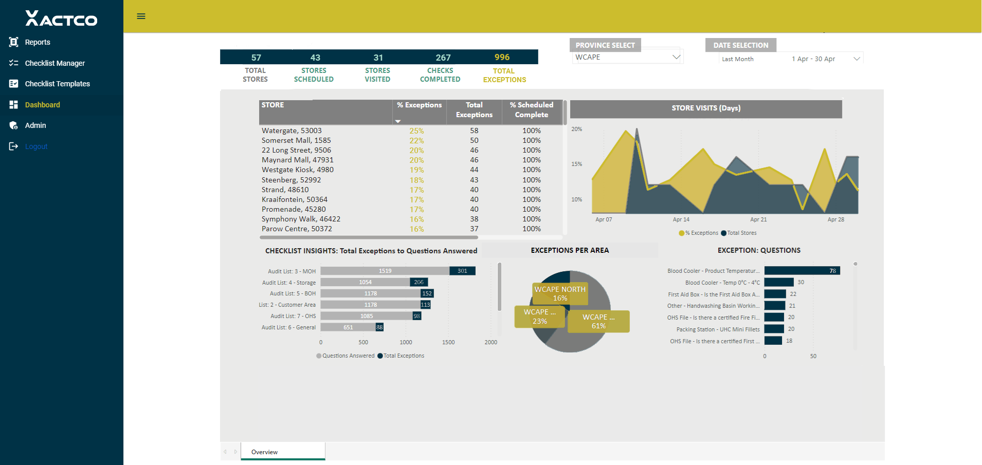Click the Admin sidebar icon

[x=14, y=125]
